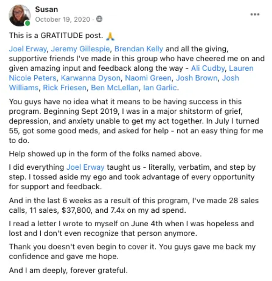Viewport: 272px width, 281px height.
Task: Open Ian Garlic's tagged profile
Action: pos(160,88)
